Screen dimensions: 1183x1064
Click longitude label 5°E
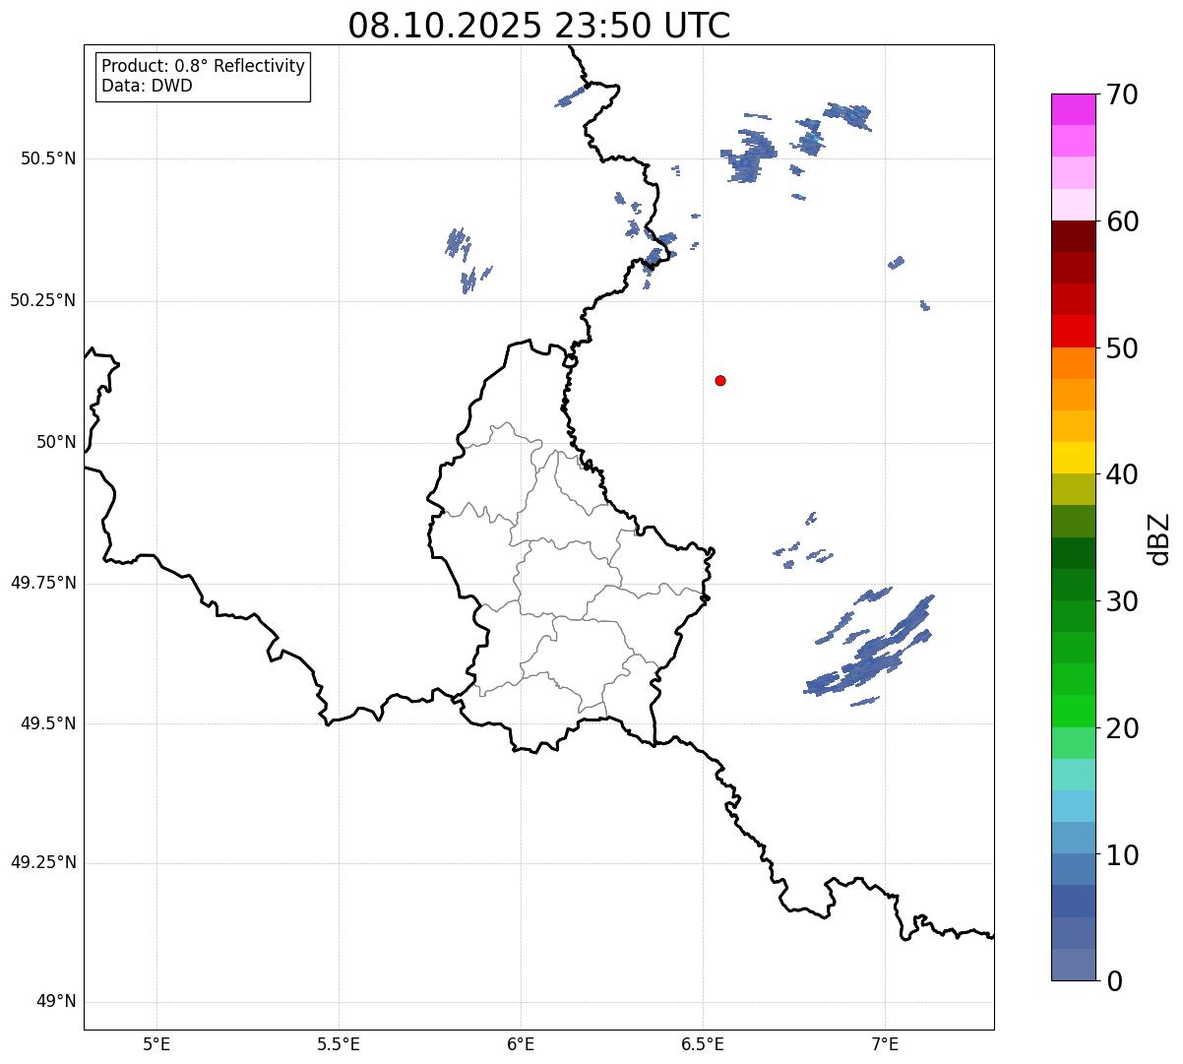point(156,1044)
